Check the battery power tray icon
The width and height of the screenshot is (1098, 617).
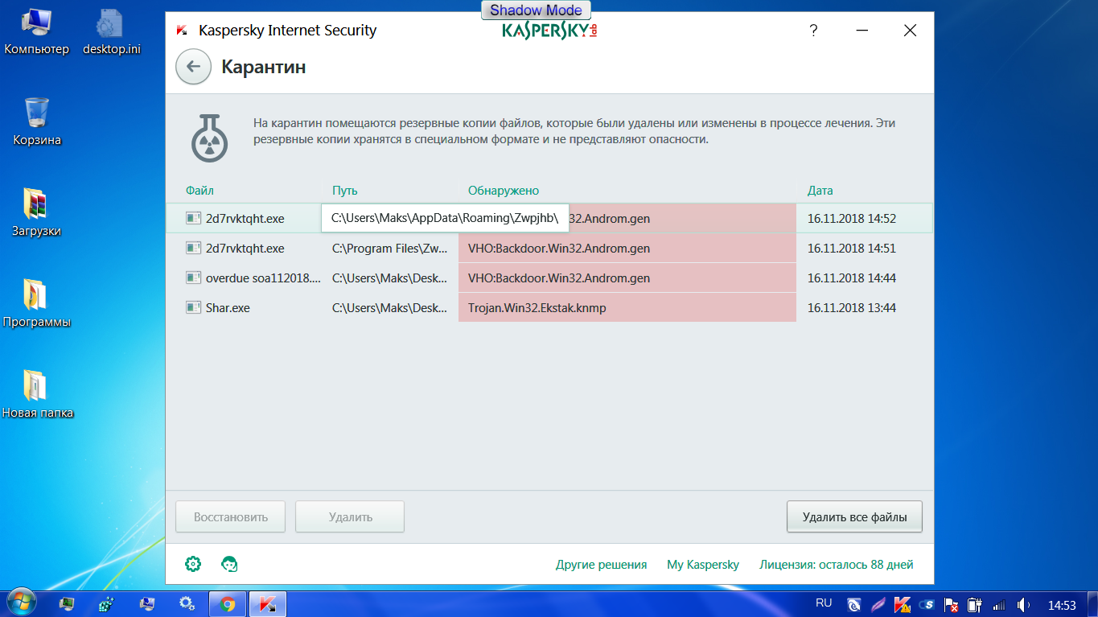[x=974, y=604]
